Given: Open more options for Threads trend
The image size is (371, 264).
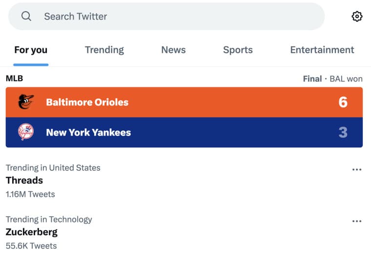Looking at the screenshot, I should pyautogui.click(x=357, y=169).
